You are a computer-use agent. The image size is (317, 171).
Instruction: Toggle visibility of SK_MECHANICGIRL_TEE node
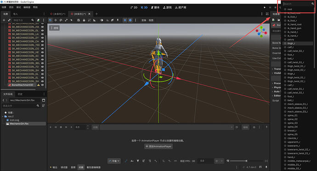(42, 45)
